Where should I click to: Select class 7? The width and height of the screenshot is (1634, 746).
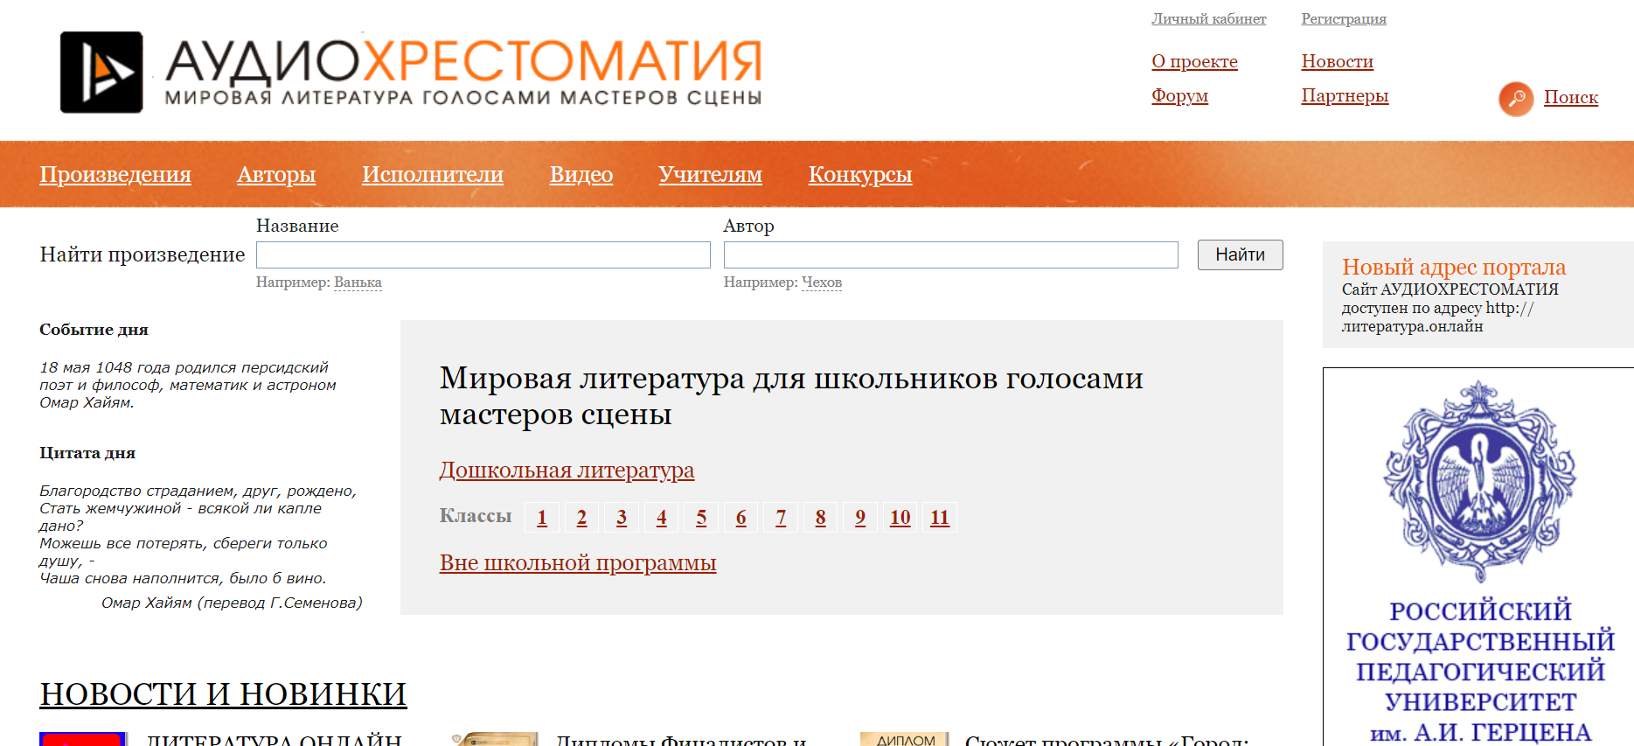pyautogui.click(x=781, y=518)
